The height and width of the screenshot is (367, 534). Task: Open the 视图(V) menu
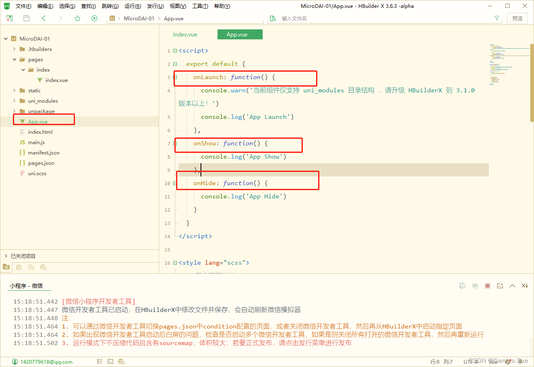click(x=178, y=6)
